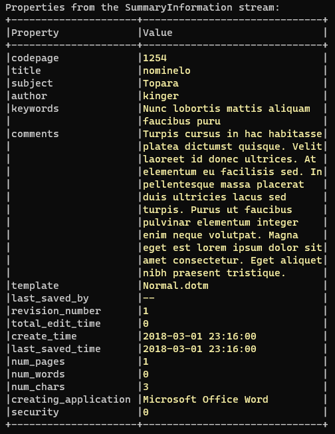Click the template value Normal.dotm
This screenshot has height=434, width=335.
pos(175,286)
